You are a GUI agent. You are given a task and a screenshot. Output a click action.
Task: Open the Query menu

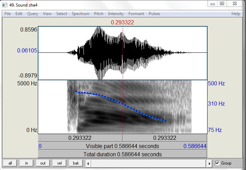click(33, 14)
